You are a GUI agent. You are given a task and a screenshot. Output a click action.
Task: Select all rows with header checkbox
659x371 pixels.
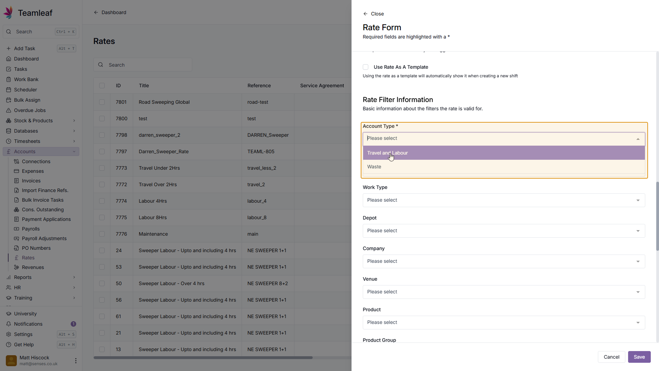[x=102, y=86]
